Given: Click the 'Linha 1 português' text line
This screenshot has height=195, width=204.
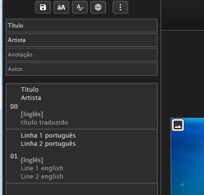Looking at the screenshot, I should (48, 136).
